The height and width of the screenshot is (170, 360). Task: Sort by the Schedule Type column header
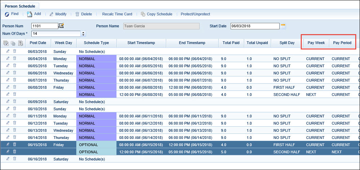96,43
